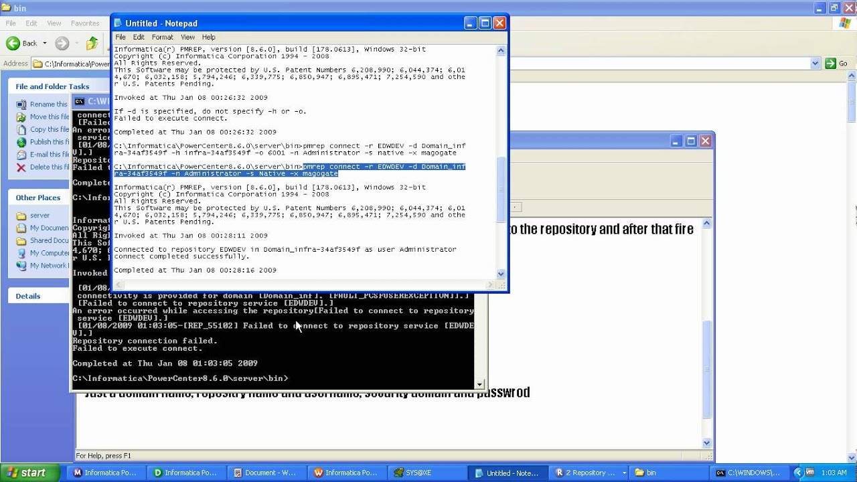Open My Computer in Other Places
The width and height of the screenshot is (857, 482).
click(x=49, y=253)
